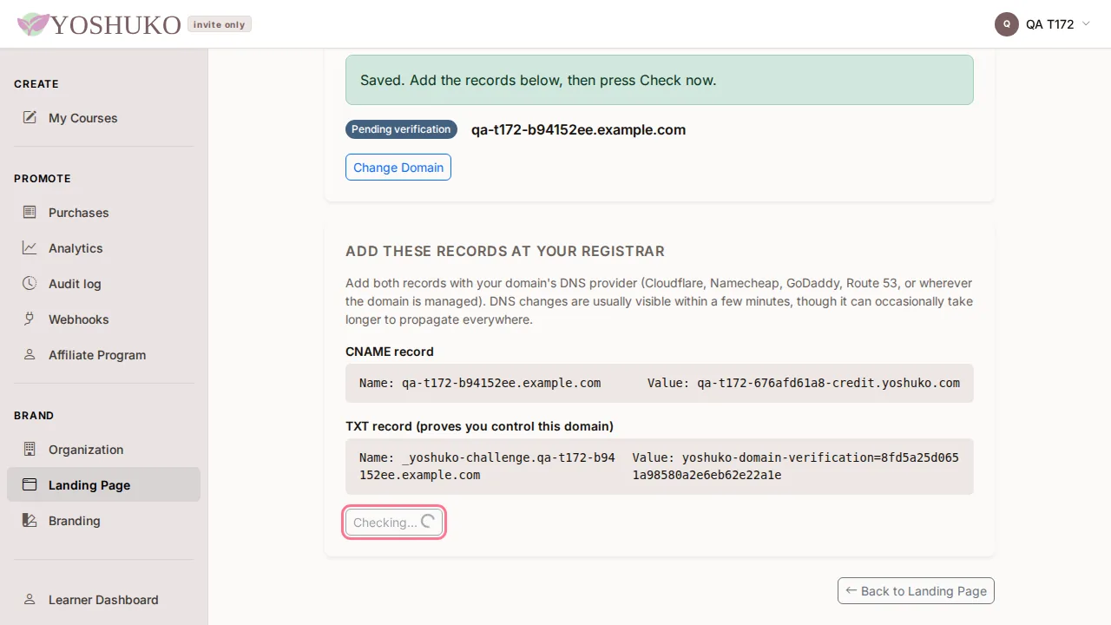Click the Yoshuko lotus logo icon
The image size is (1111, 625).
33,24
